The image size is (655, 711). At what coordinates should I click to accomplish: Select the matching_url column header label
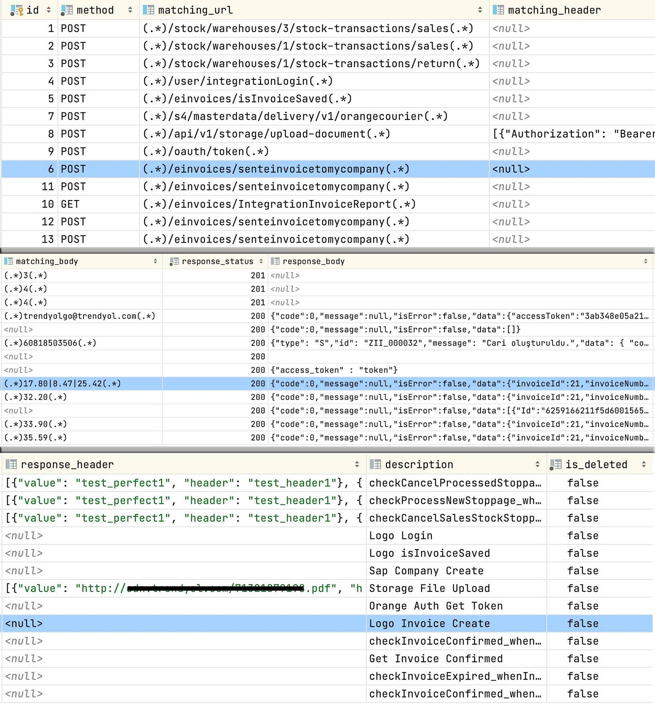pos(195,10)
